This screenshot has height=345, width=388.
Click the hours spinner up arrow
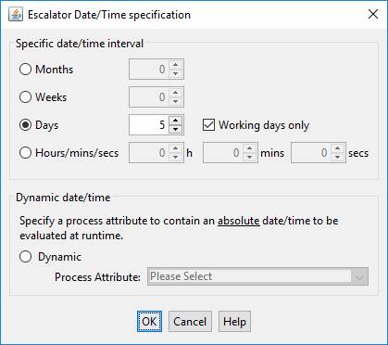tap(175, 148)
